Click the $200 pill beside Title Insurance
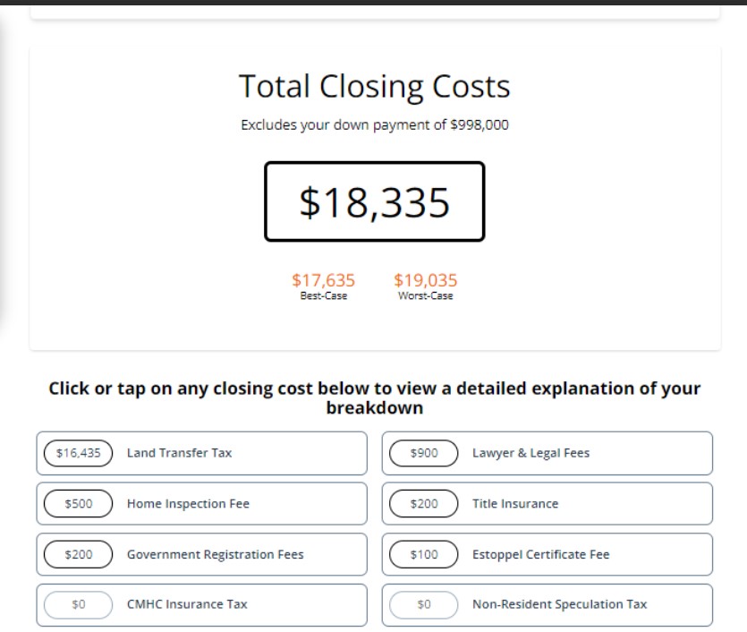Image resolution: width=747 pixels, height=632 pixels. tap(424, 504)
